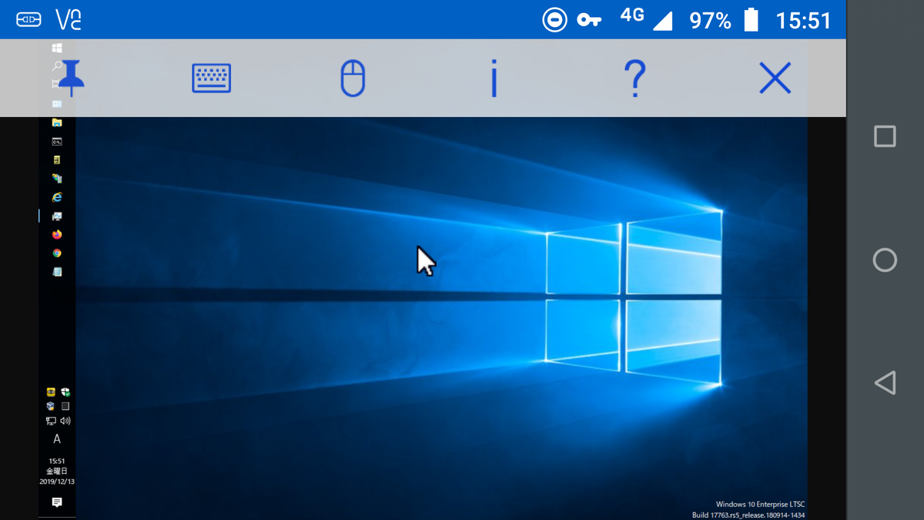Open VNC help question mark
Image resolution: width=924 pixels, height=520 pixels.
tap(634, 79)
